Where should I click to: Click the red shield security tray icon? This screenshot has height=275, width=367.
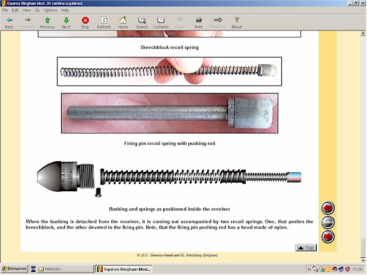pos(347,269)
